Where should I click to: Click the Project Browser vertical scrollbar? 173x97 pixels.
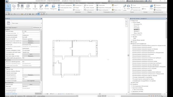pyautogui.click(x=166, y=30)
